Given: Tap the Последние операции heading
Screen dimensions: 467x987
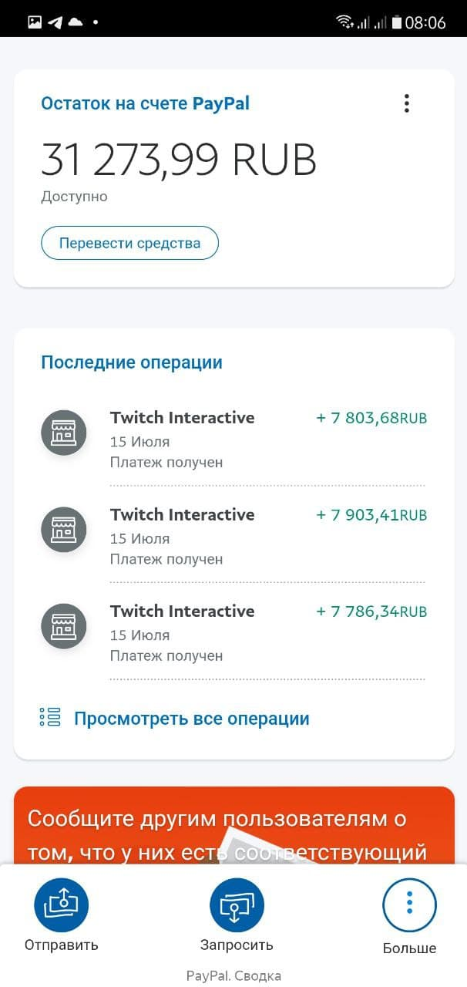Looking at the screenshot, I should click(131, 362).
